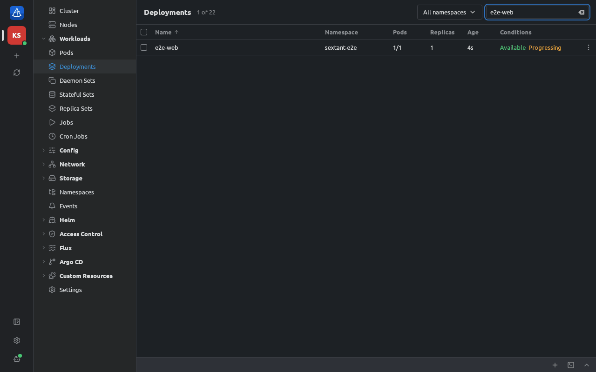The image size is (596, 372).
Task: Click the sailboat app logo icon
Action: [17, 13]
